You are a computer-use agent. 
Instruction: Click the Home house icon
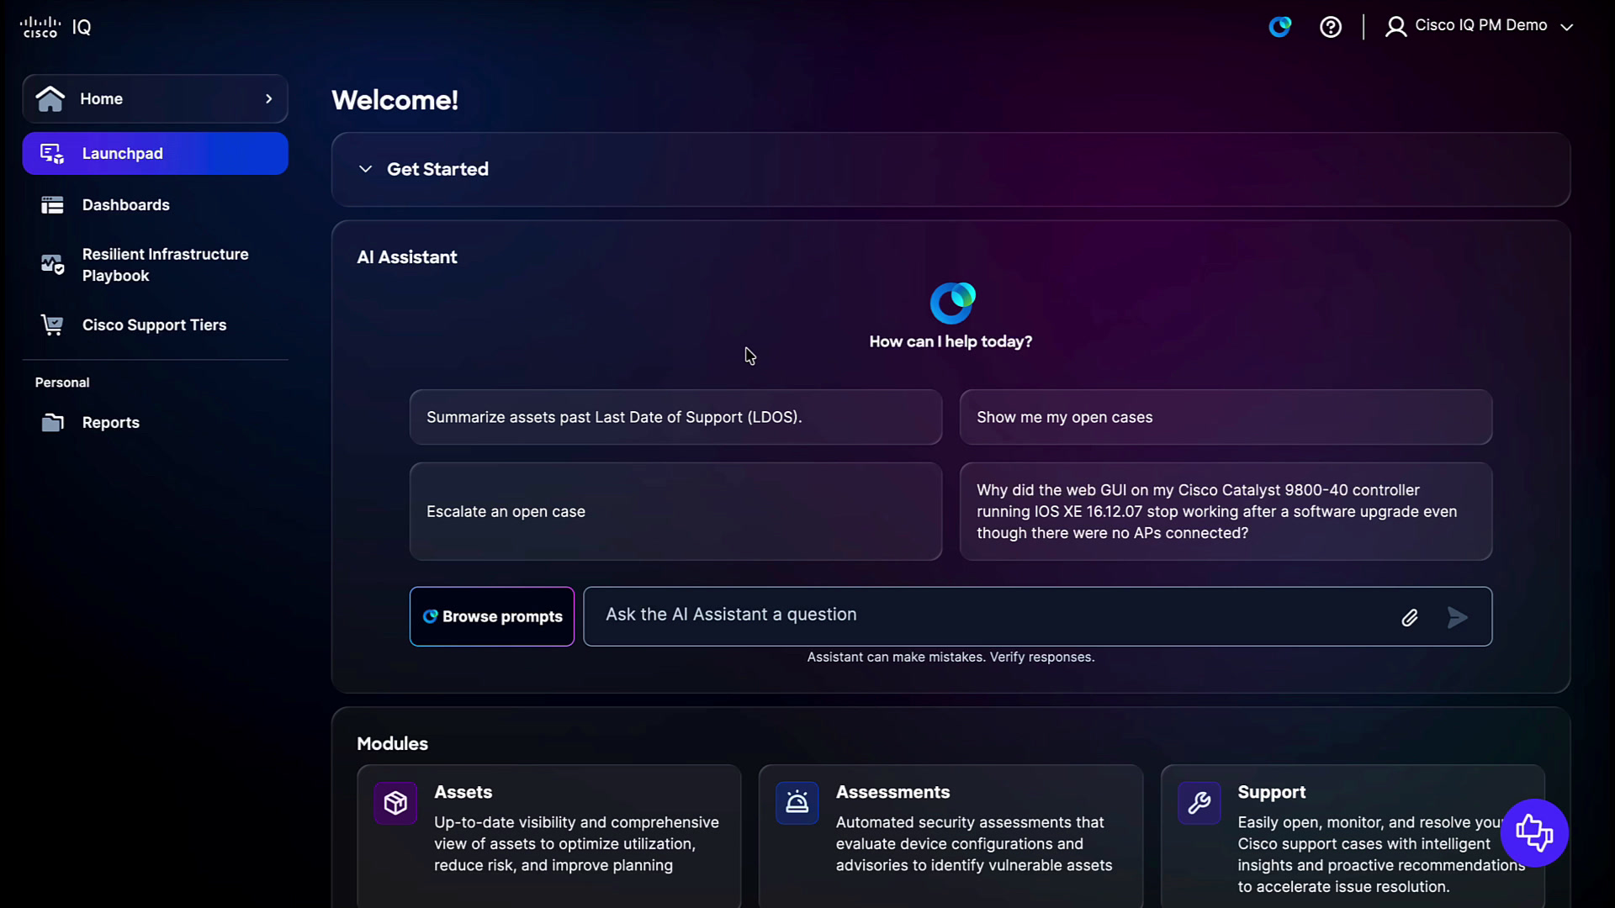pos(50,98)
